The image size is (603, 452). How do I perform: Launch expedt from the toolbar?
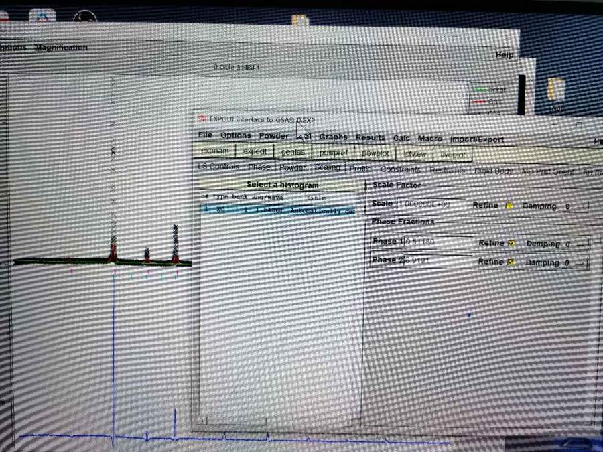click(255, 152)
